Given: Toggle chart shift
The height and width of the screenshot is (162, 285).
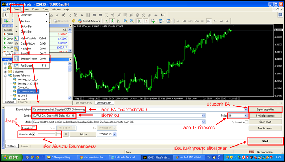Looking at the screenshot, I should 146,21.
